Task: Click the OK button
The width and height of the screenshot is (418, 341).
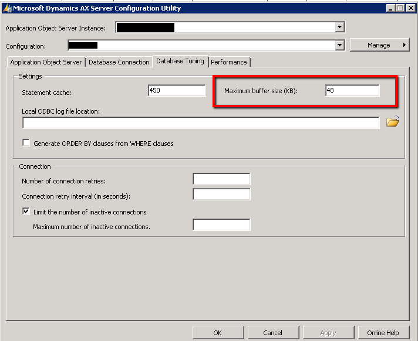Action: pyautogui.click(x=218, y=332)
